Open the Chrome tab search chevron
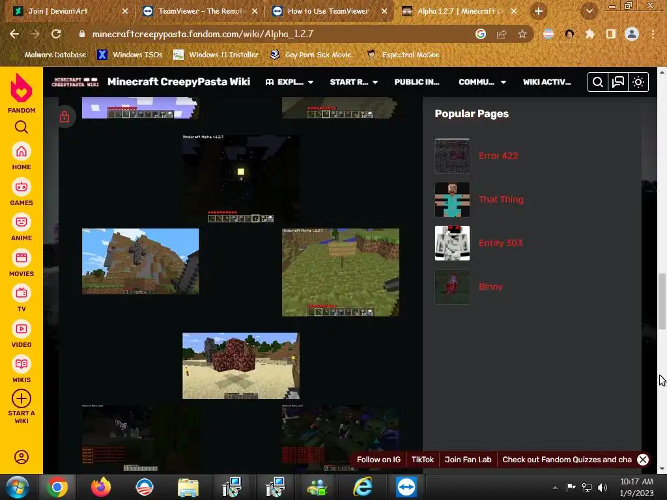667x500 pixels. [589, 11]
